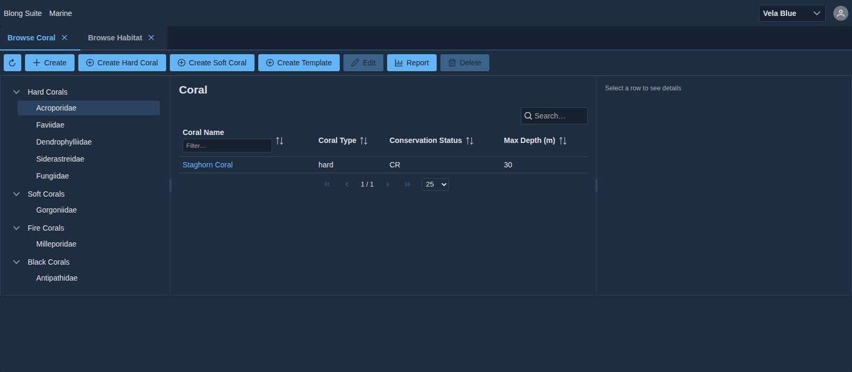Collapse the Hard Corals tree node
Screen dimensions: 852x372
click(17, 92)
